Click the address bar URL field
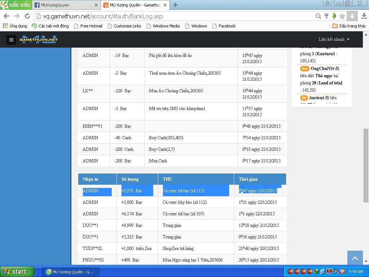Viewport: 369px width, 277px height. tap(174, 16)
